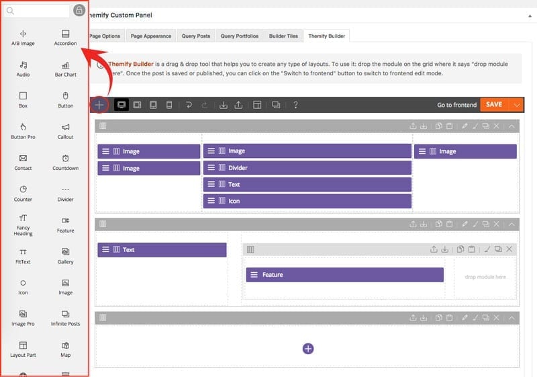Select the Box module
The width and height of the screenshot is (537, 377).
click(x=23, y=100)
